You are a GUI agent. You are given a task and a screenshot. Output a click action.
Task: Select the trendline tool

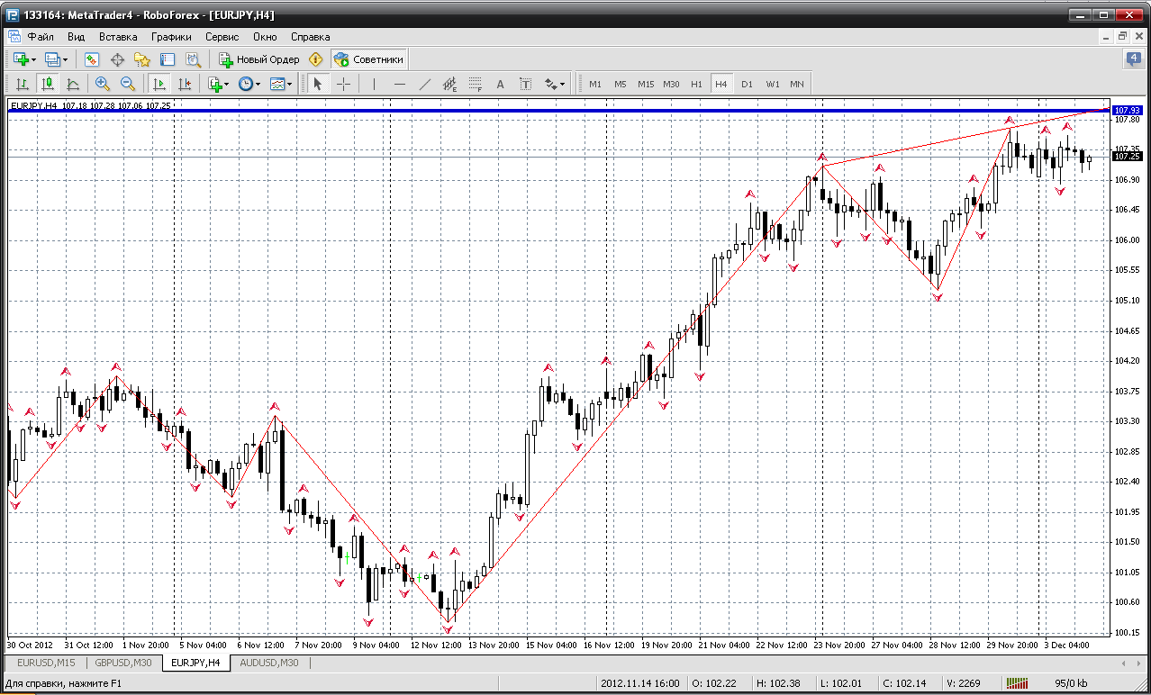pos(425,84)
